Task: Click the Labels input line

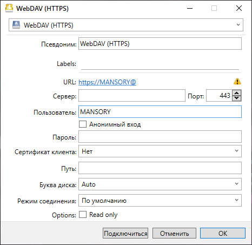Action: 160,64
